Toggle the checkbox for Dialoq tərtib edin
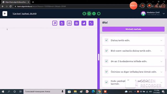 106,40
